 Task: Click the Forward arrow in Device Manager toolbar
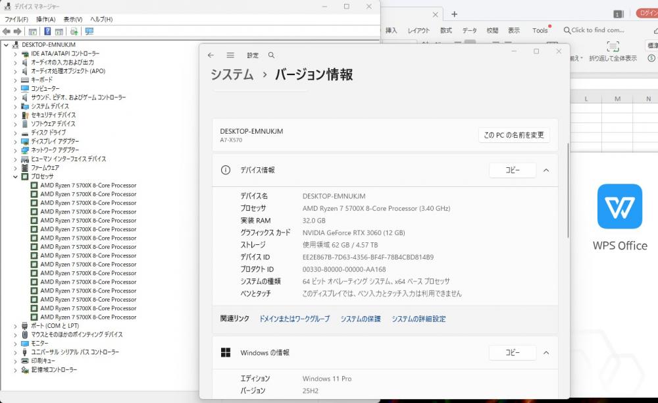pyautogui.click(x=17, y=32)
